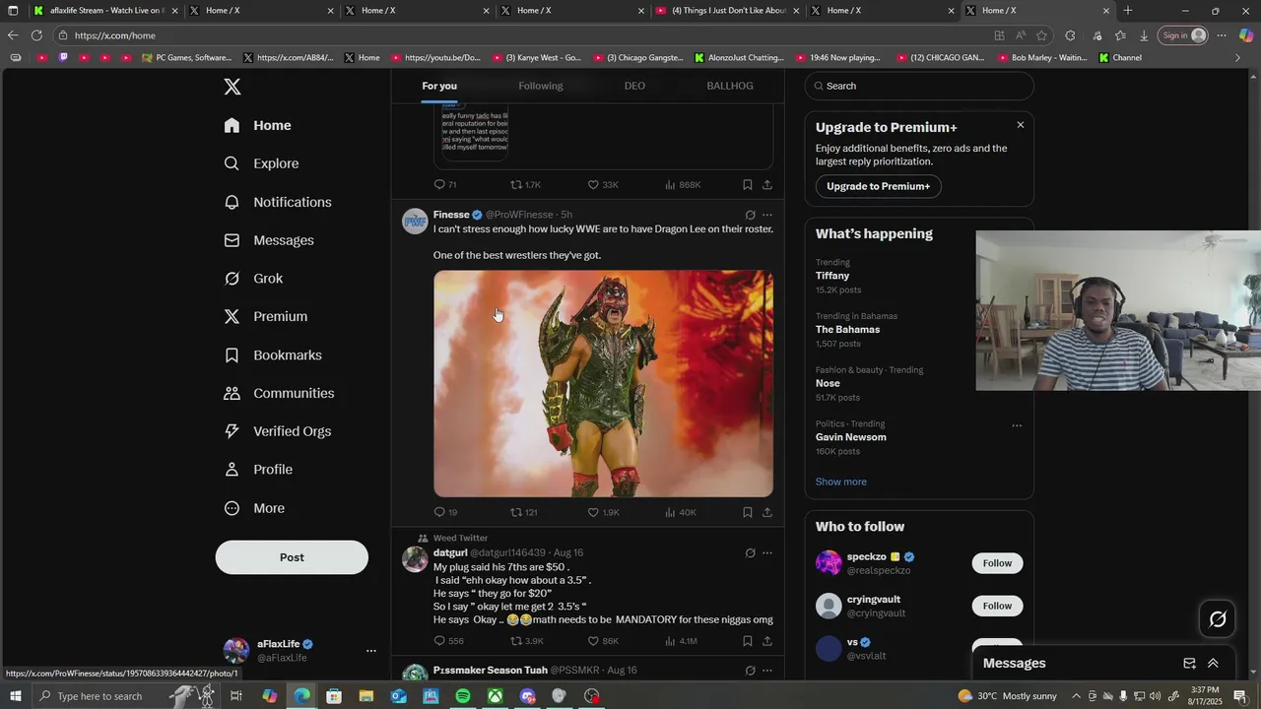The image size is (1261, 709).
Task: Open Verified Orgs page
Action: [278, 431]
